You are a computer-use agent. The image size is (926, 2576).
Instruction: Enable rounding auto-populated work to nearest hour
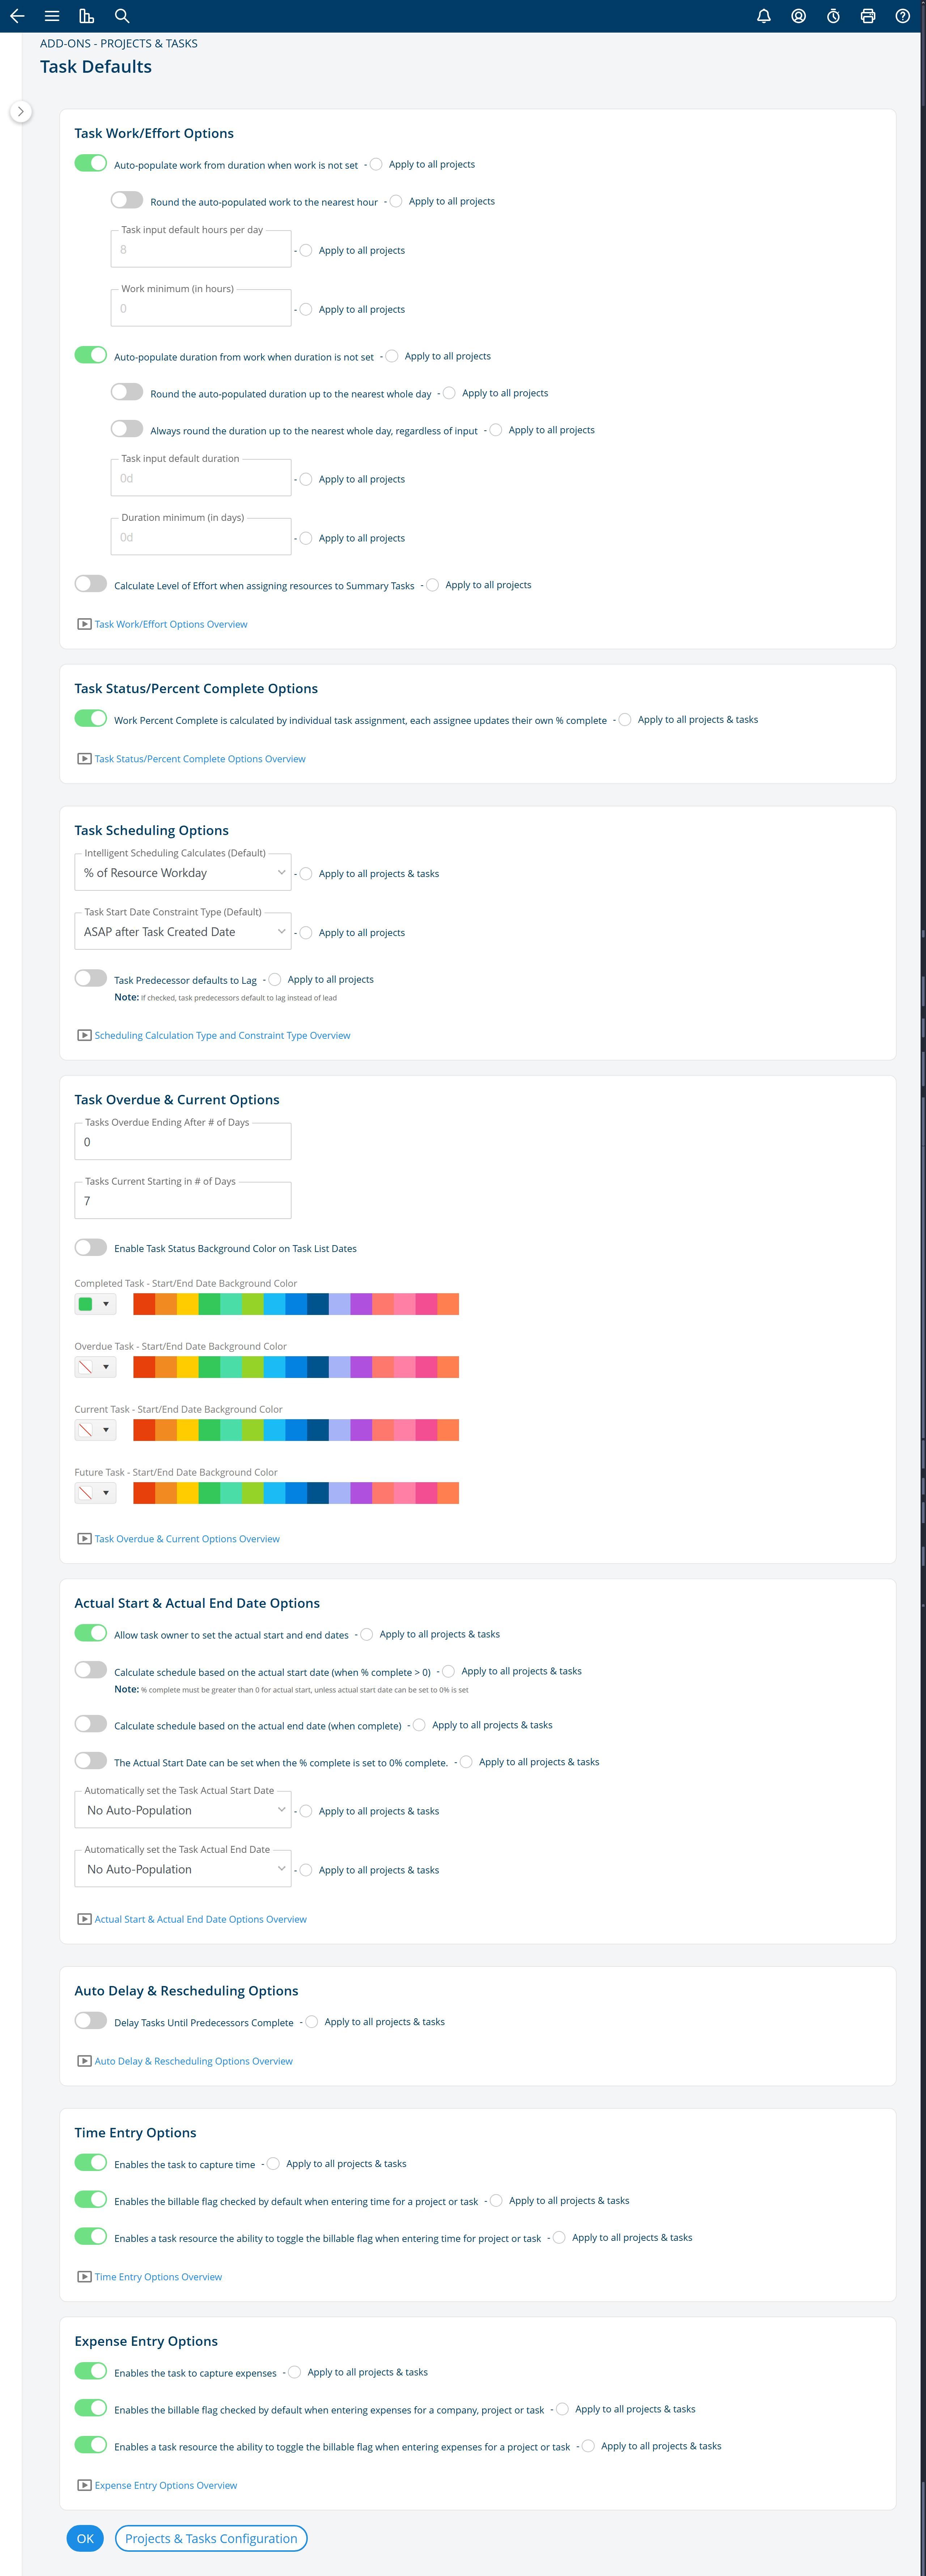click(127, 200)
